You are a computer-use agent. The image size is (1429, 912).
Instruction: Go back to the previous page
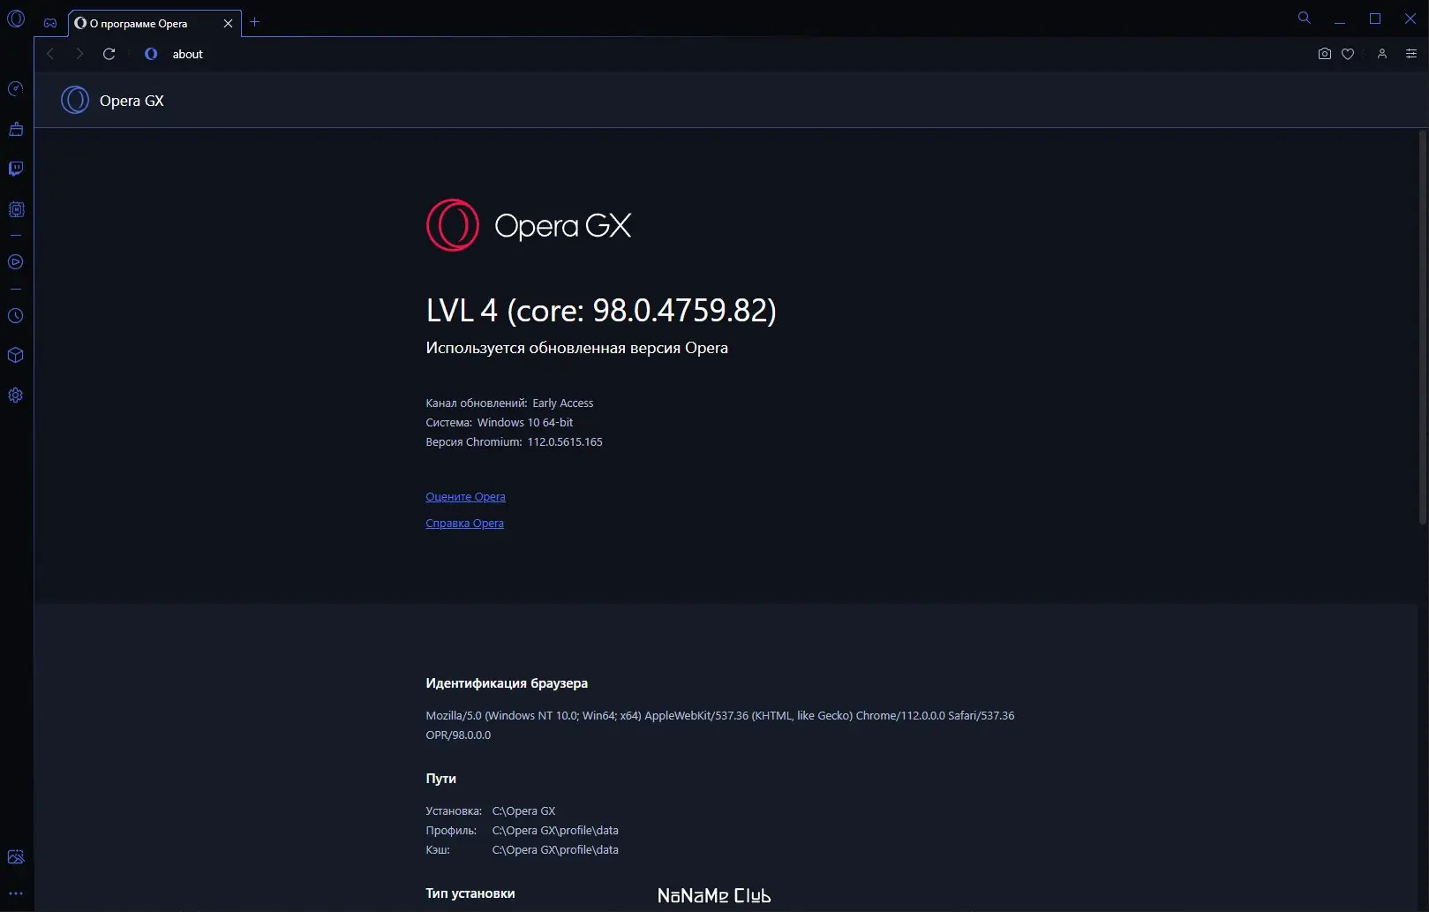[50, 54]
